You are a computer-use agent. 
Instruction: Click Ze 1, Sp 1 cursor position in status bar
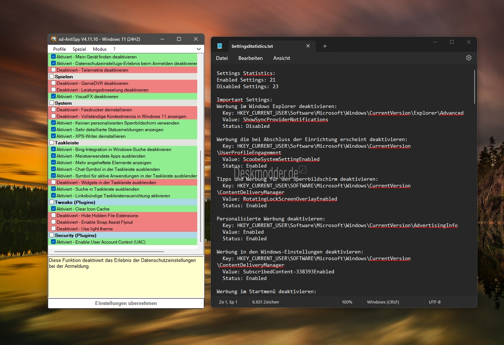[x=228, y=302]
